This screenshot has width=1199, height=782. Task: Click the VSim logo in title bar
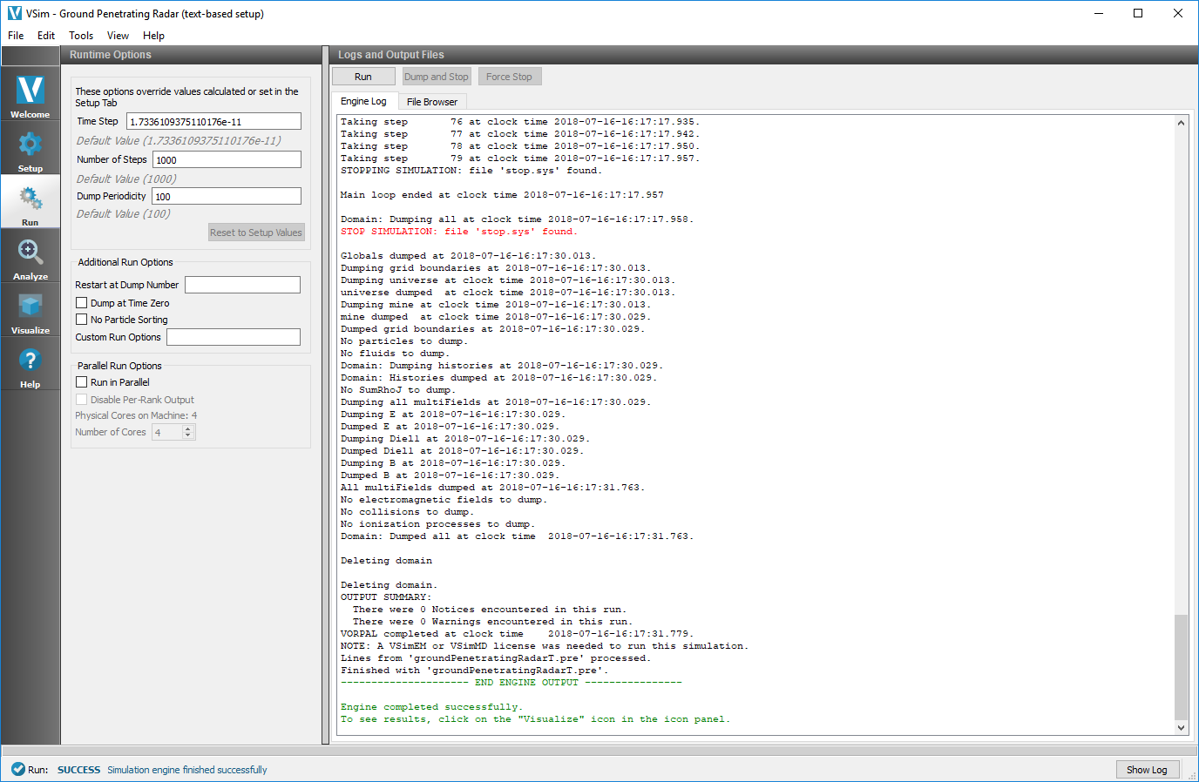14,13
